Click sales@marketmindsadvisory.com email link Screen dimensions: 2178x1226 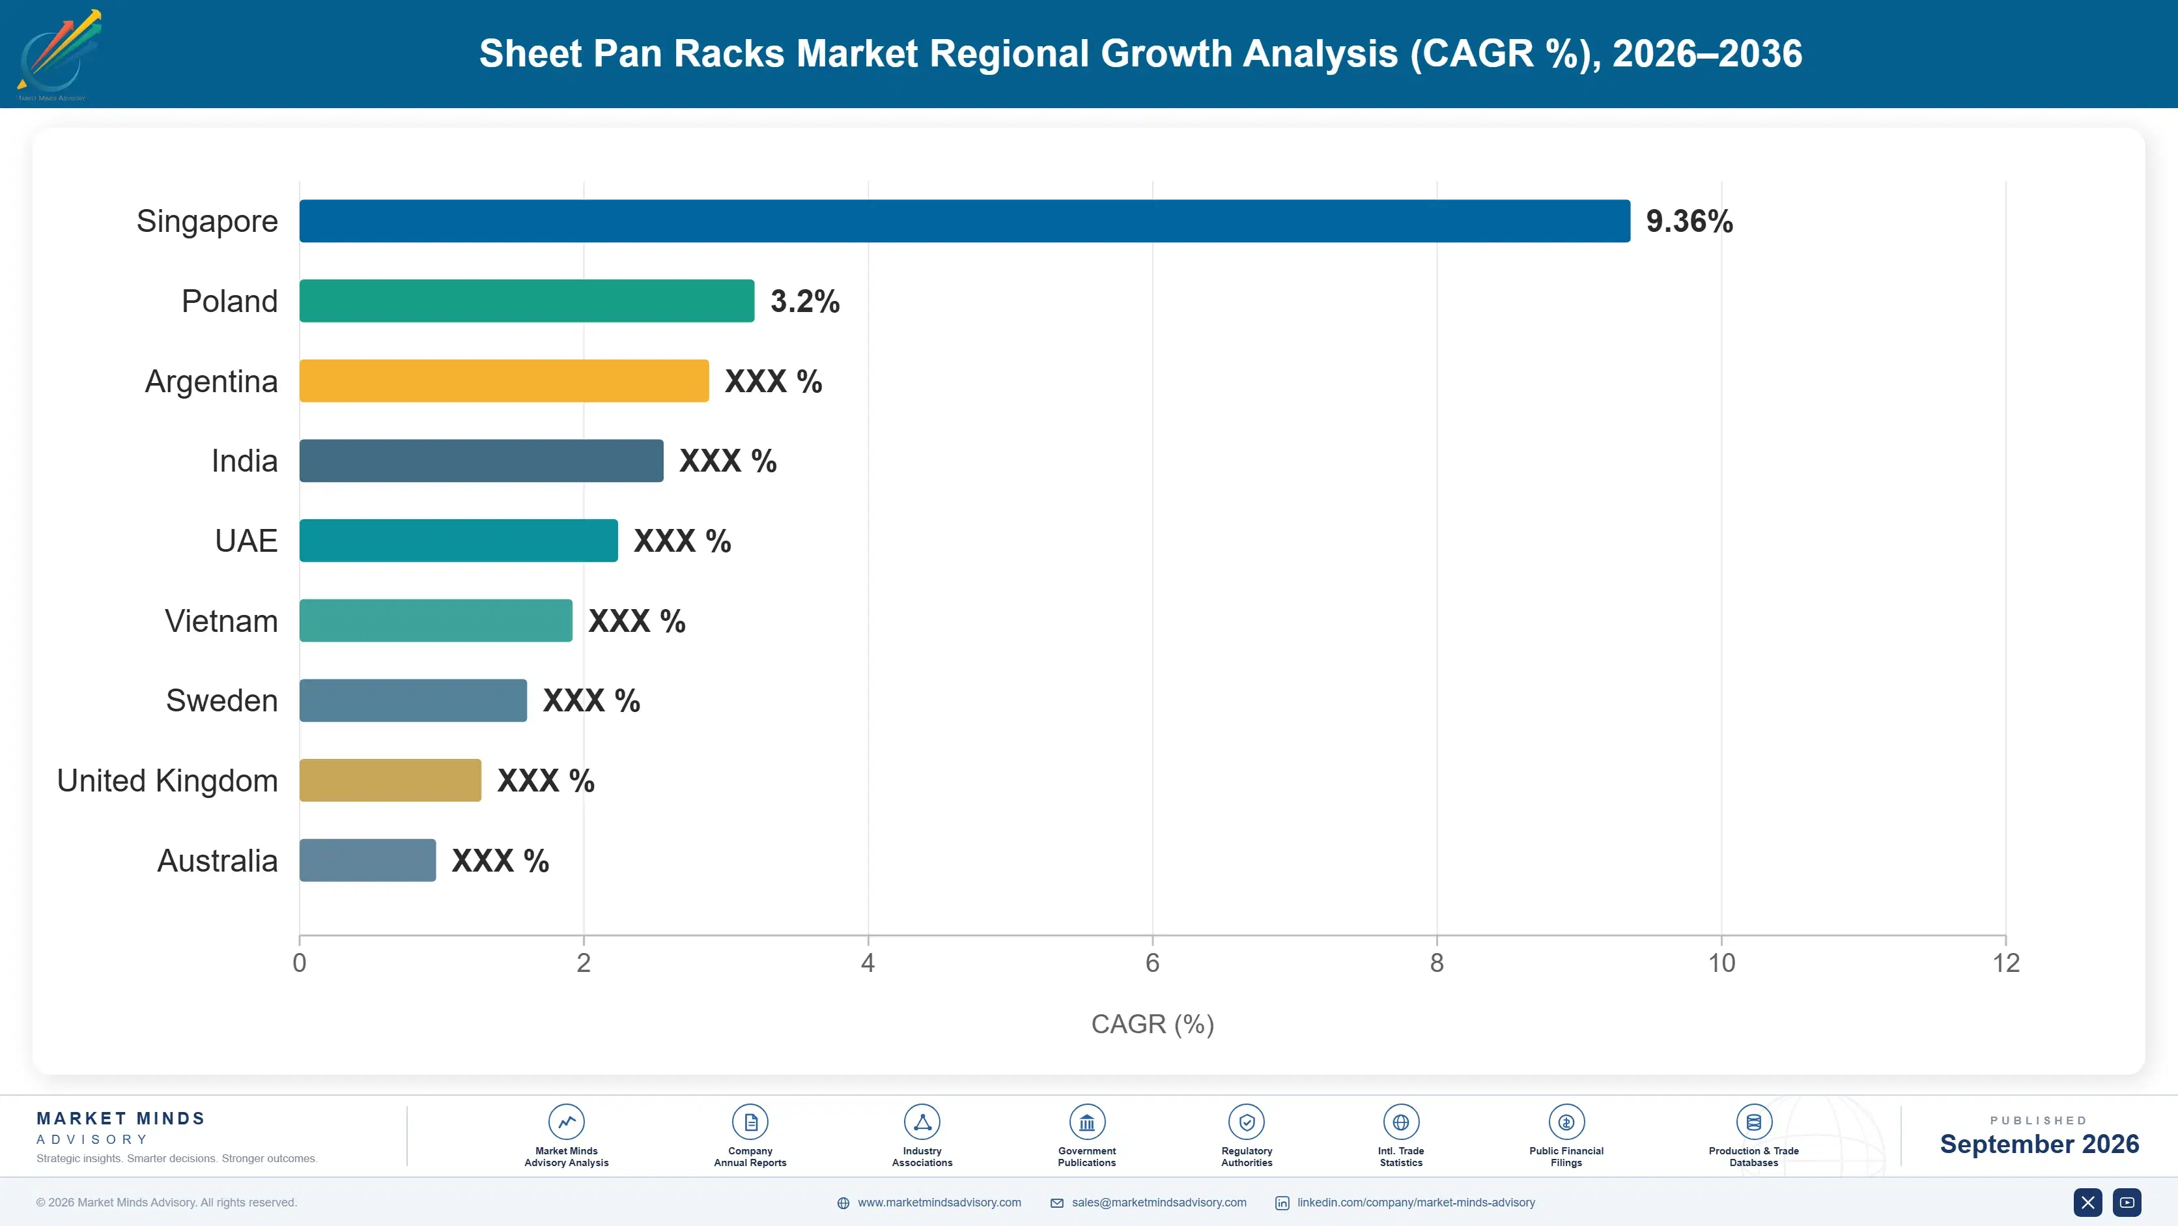click(1159, 1203)
